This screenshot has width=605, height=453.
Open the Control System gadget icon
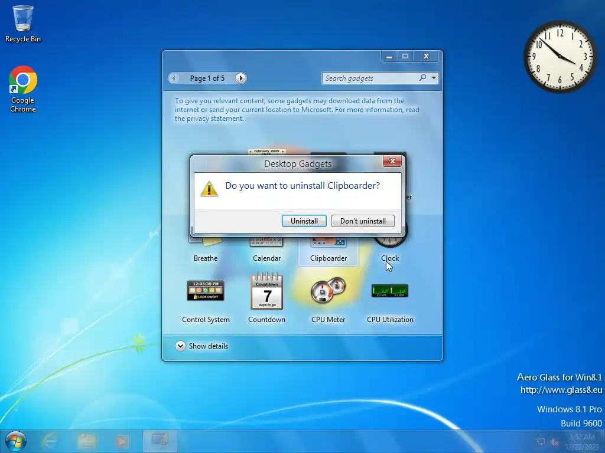point(206,290)
